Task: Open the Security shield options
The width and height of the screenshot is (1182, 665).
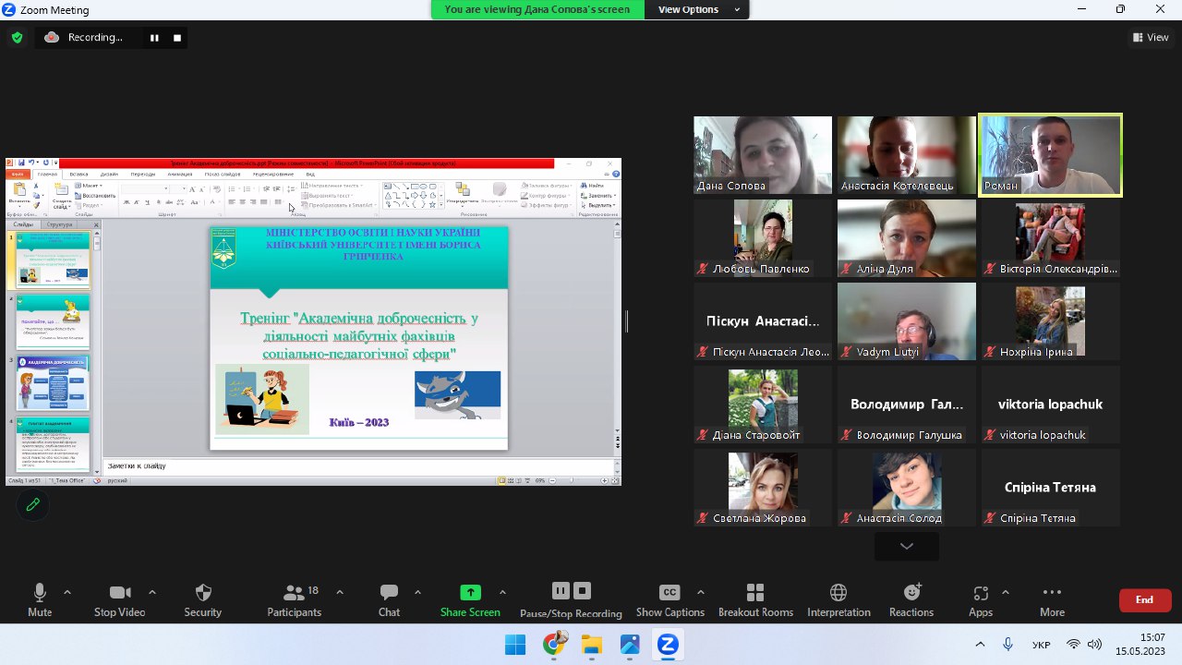Action: 203,599
